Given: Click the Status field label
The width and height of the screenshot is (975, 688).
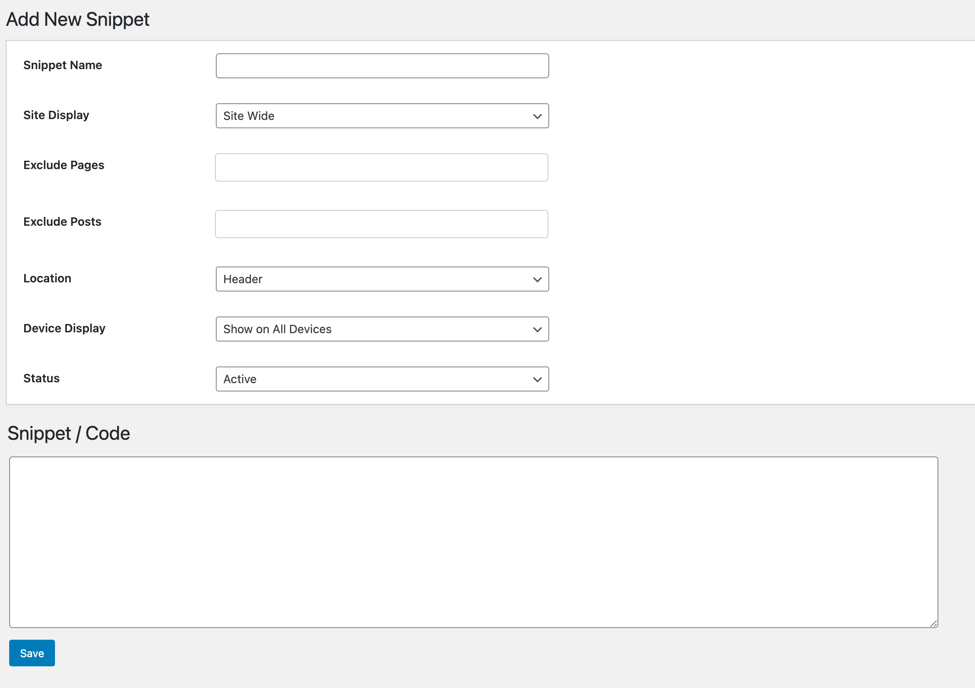Looking at the screenshot, I should (41, 379).
